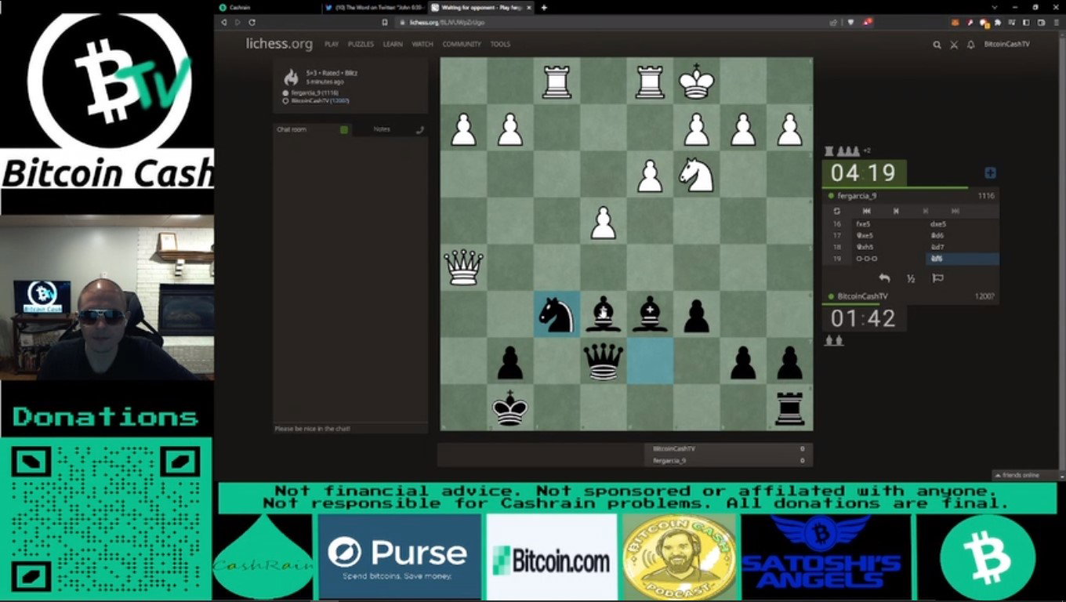
Task: Expand the BitcoinCashTV user menu
Action: [1007, 45]
